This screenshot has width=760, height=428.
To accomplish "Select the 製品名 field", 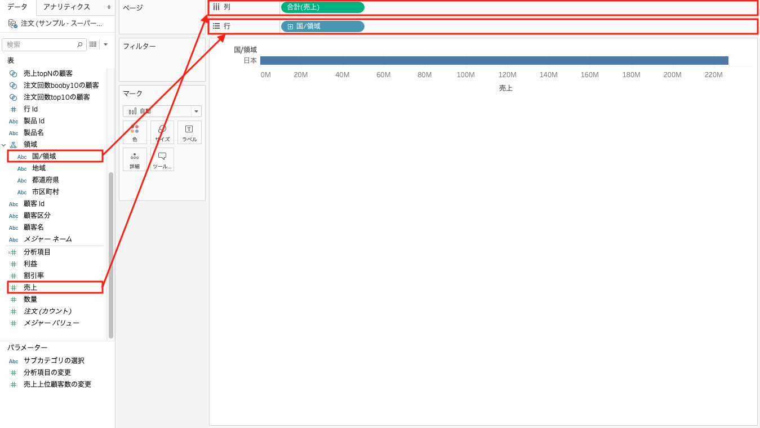I will [x=34, y=133].
